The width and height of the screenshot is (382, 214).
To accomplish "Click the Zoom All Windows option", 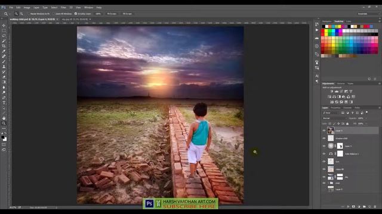I will coord(63,14).
